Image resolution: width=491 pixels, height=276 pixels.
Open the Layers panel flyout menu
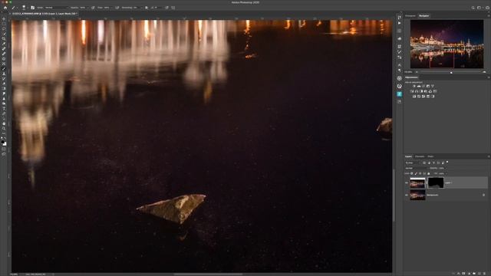489,156
